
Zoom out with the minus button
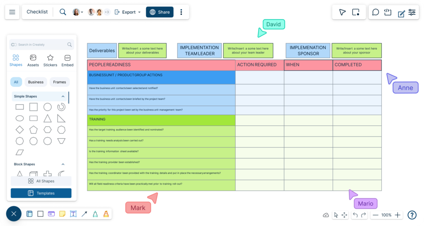tap(376, 215)
